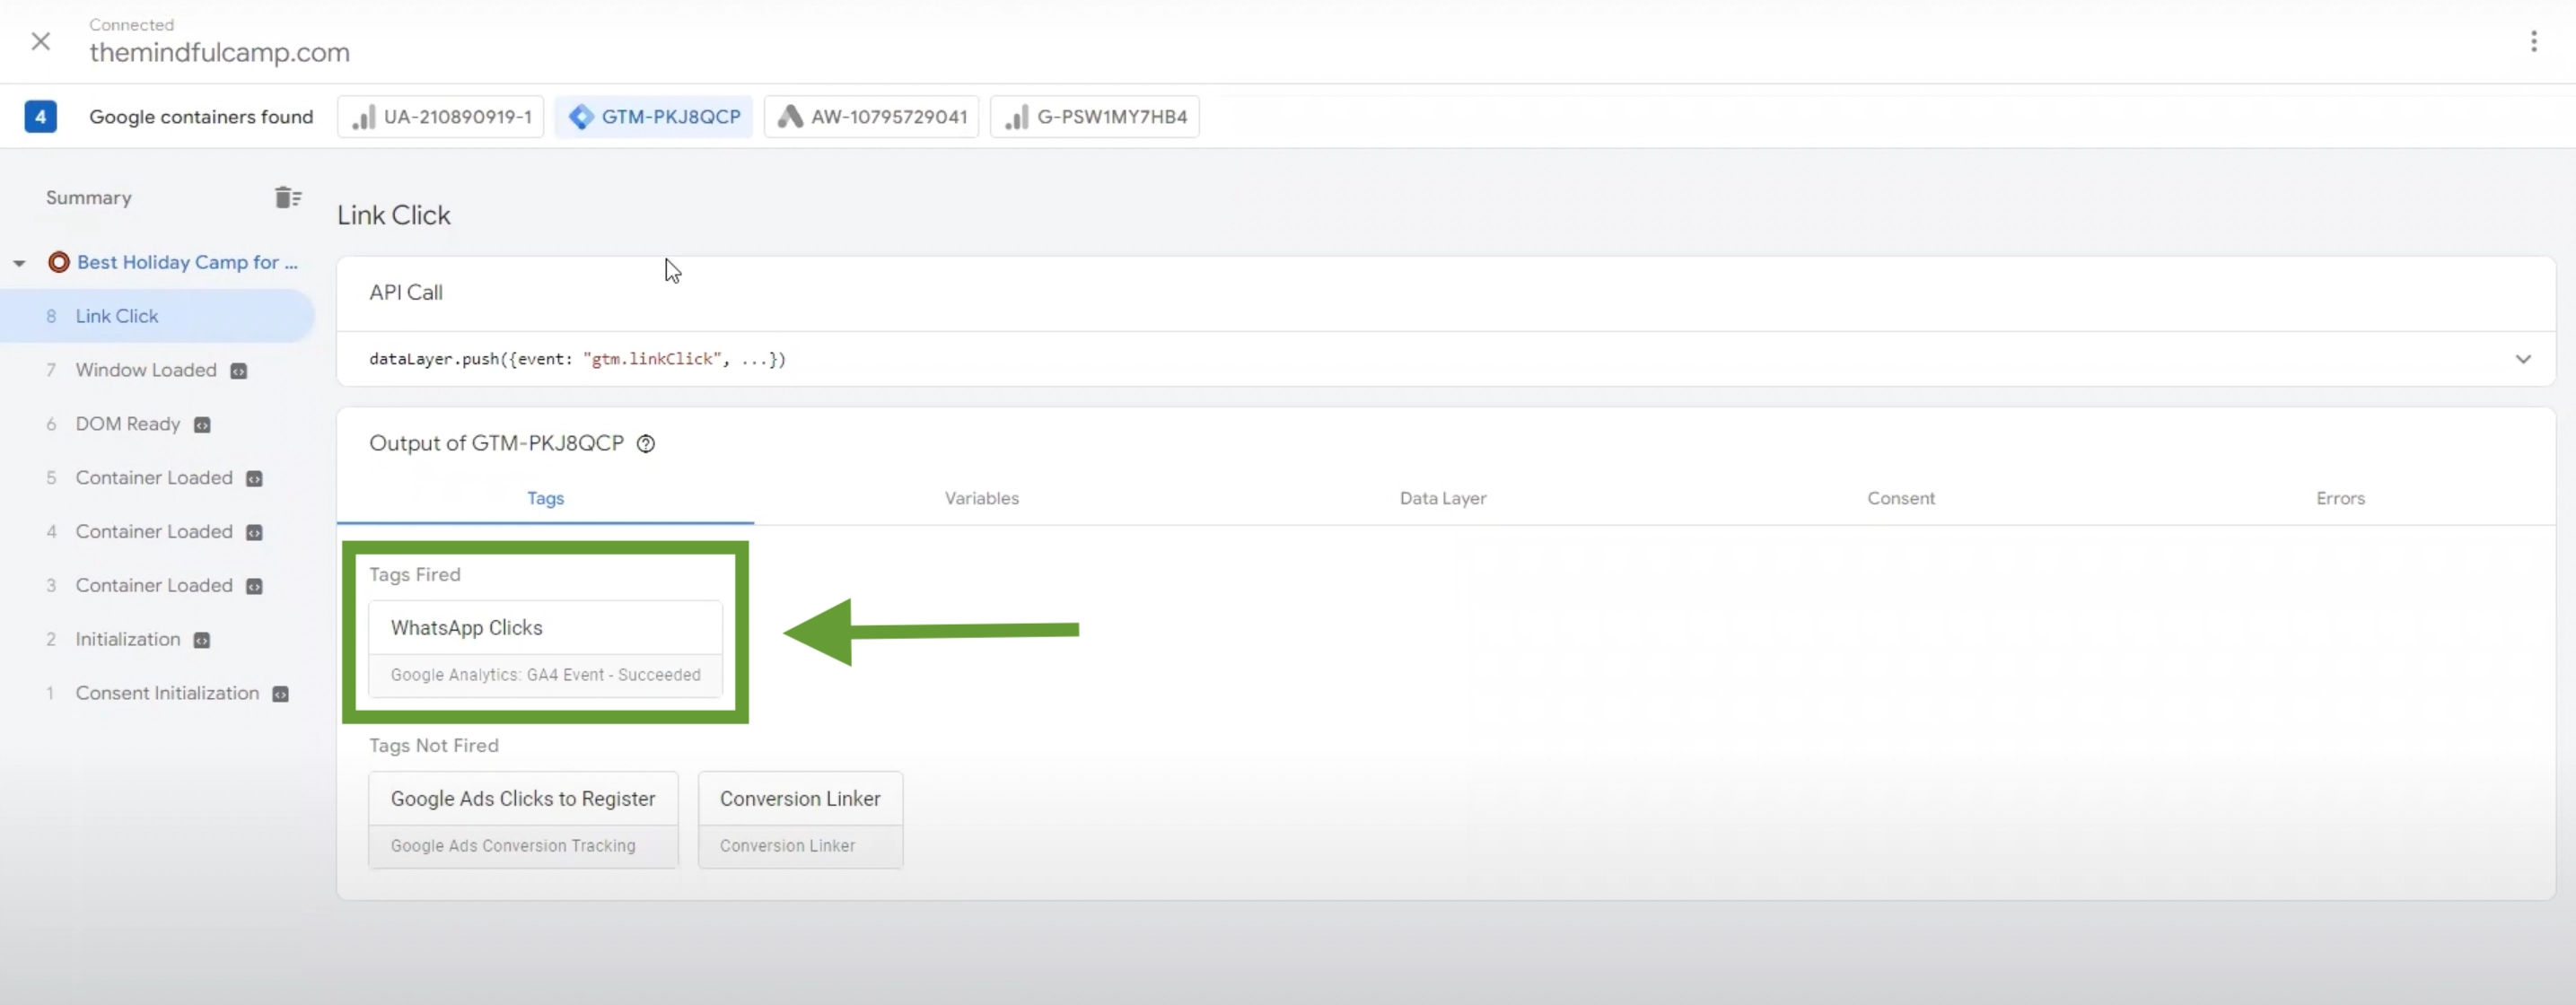Click the API Call section header

[406, 293]
